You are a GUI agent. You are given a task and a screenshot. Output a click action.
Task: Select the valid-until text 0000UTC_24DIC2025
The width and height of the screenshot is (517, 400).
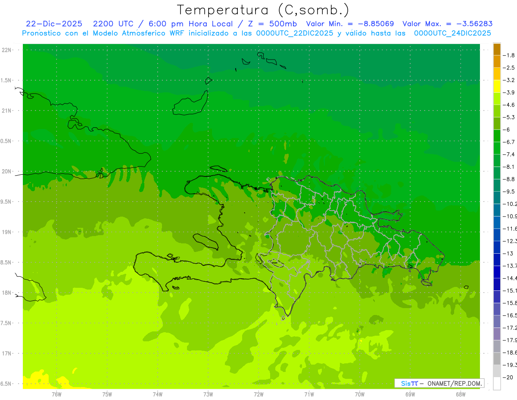452,33
